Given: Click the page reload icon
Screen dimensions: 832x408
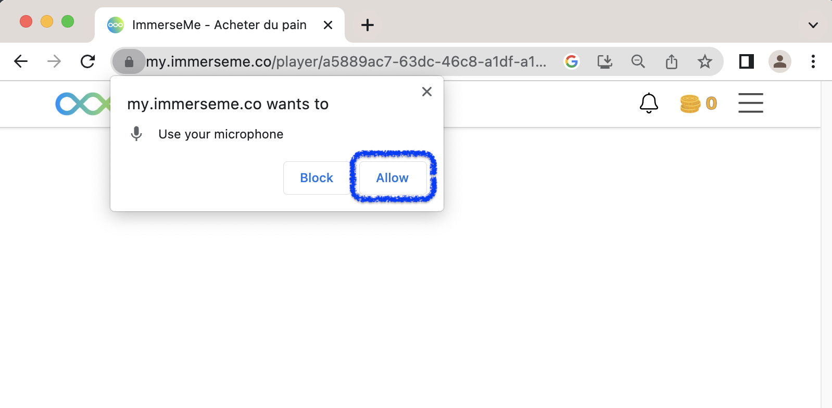Looking at the screenshot, I should [x=88, y=61].
